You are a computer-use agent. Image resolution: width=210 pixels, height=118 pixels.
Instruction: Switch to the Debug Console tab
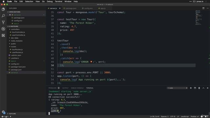[x=77, y=88]
